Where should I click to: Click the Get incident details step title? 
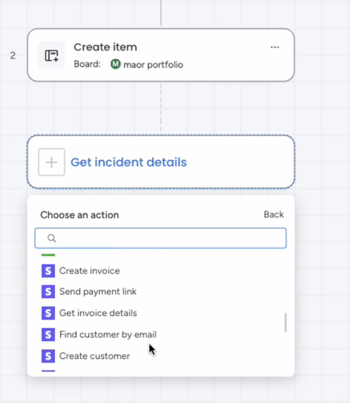[x=129, y=162]
